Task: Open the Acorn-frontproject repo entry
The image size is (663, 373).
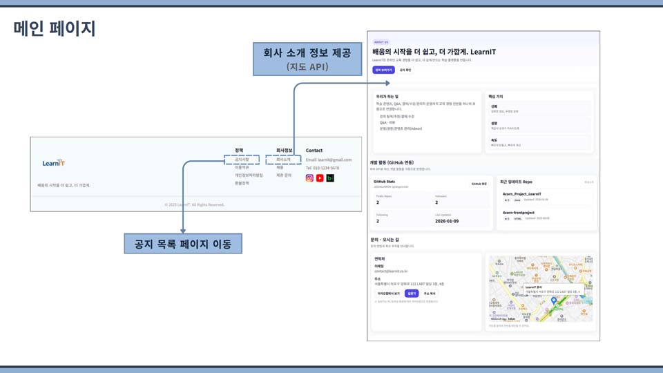Action: coord(519,213)
